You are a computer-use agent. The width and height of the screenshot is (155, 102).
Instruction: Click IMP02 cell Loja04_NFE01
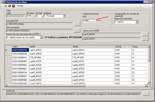(93, 61)
